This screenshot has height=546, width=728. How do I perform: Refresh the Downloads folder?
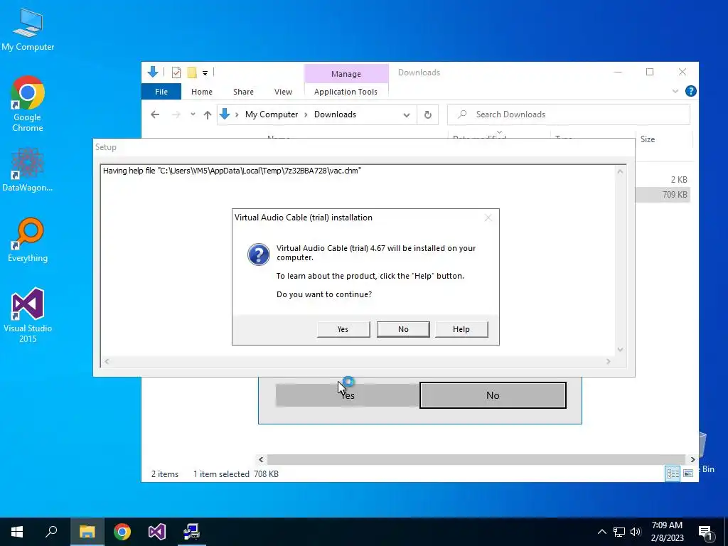(427, 114)
